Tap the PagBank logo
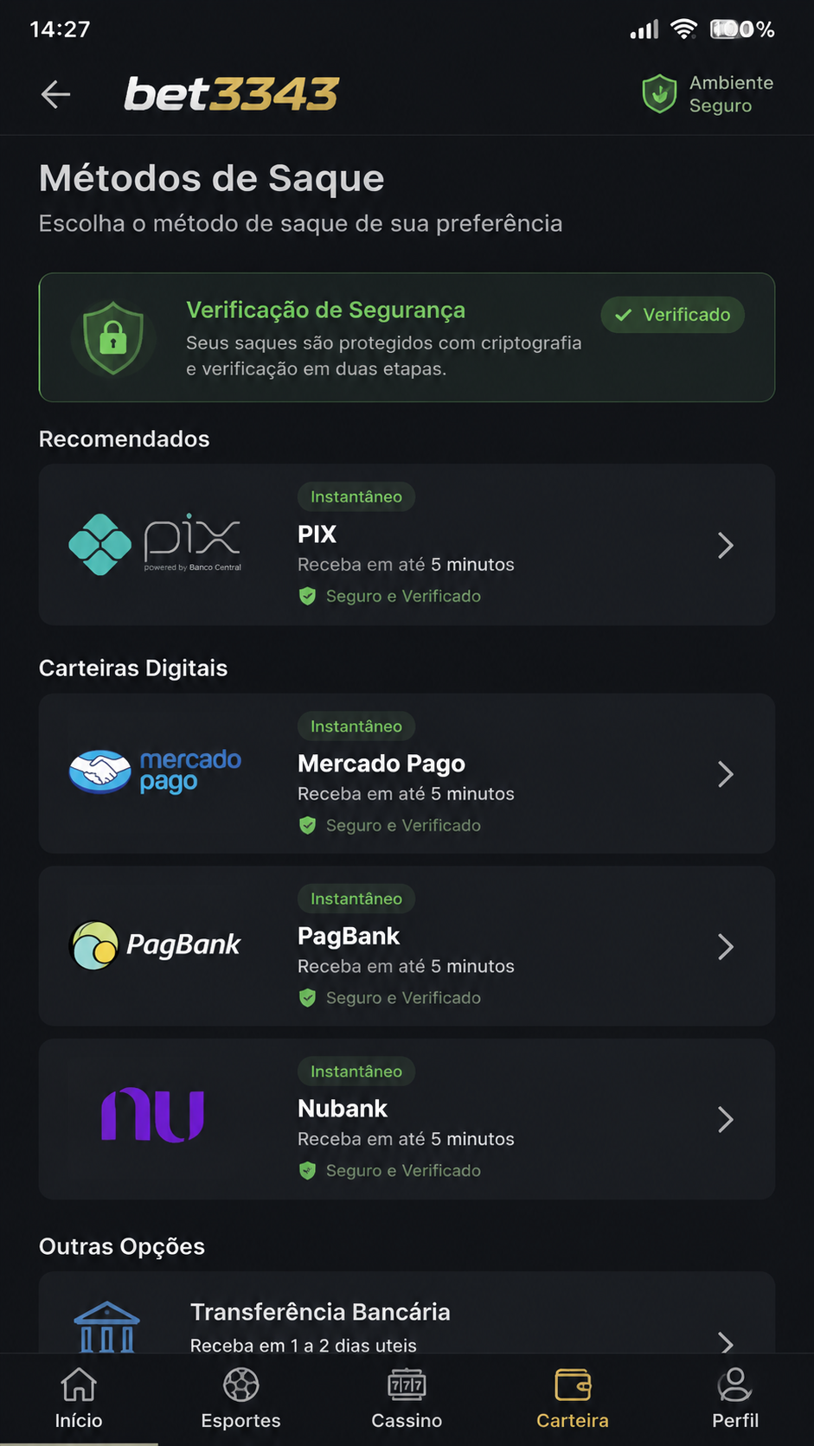814x1446 pixels. click(x=156, y=945)
